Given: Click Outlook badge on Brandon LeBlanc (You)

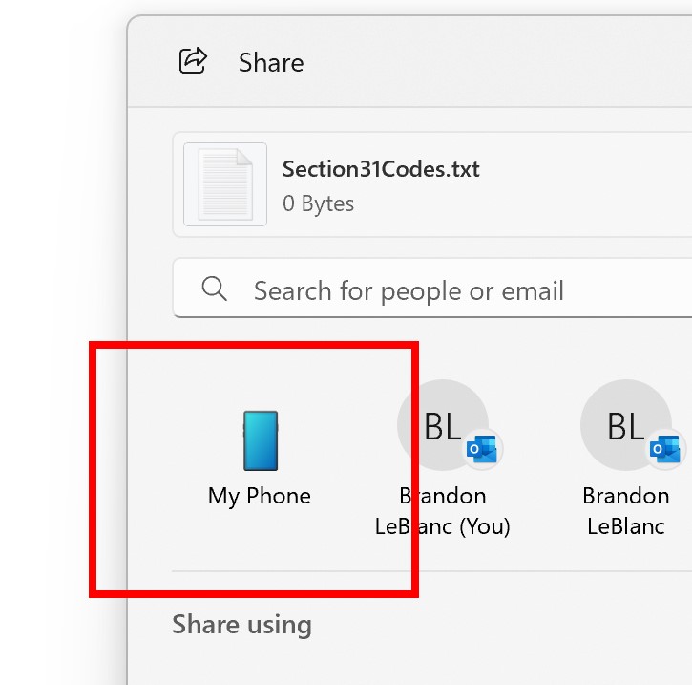Looking at the screenshot, I should pos(480,449).
